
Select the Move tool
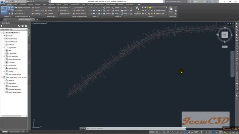click(x=106, y=7)
